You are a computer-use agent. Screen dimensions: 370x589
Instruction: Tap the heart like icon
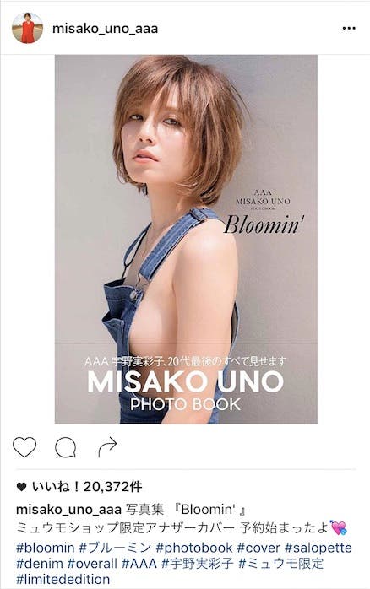pyautogui.click(x=24, y=447)
